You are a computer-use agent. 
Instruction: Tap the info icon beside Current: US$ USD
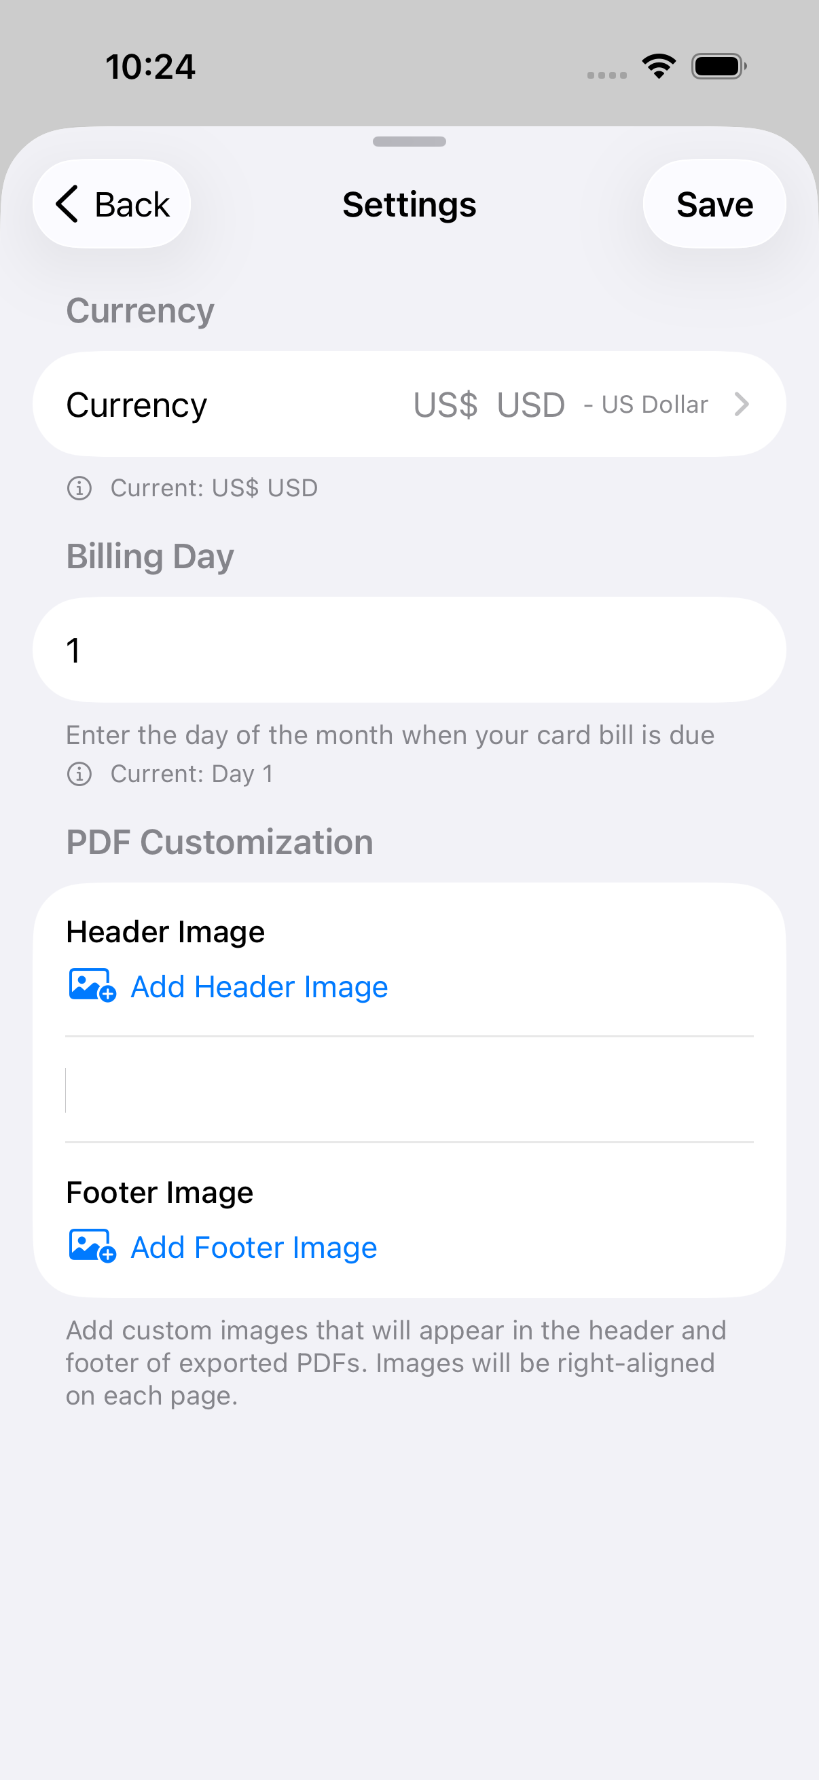pyautogui.click(x=81, y=487)
